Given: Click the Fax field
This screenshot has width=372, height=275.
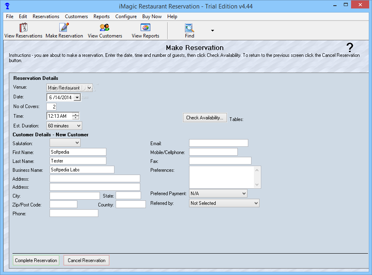Looking at the screenshot, I should click(220, 160).
